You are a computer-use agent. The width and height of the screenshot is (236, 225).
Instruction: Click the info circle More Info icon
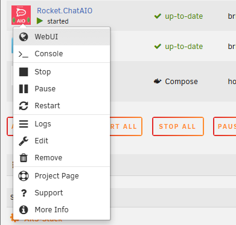[x=24, y=210]
